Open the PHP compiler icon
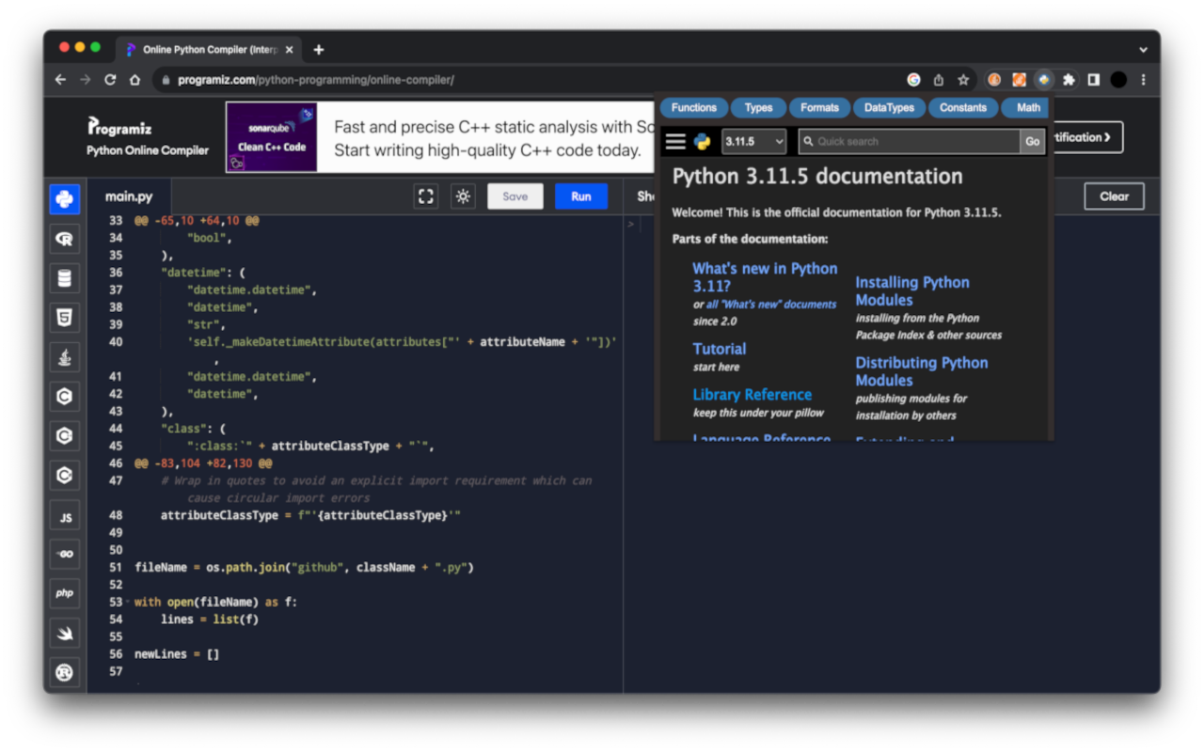This screenshot has height=752, width=1204. [x=64, y=593]
